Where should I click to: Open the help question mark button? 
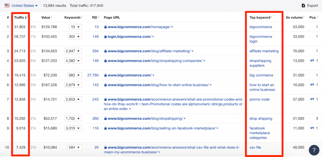click(314, 150)
